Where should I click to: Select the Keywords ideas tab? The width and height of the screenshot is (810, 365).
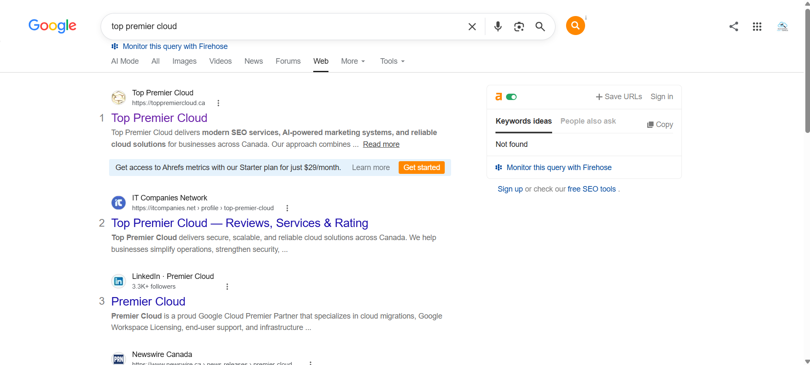pyautogui.click(x=523, y=121)
